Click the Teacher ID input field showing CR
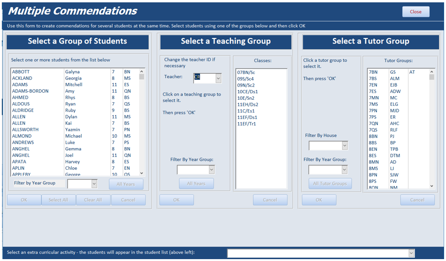 click(205, 78)
